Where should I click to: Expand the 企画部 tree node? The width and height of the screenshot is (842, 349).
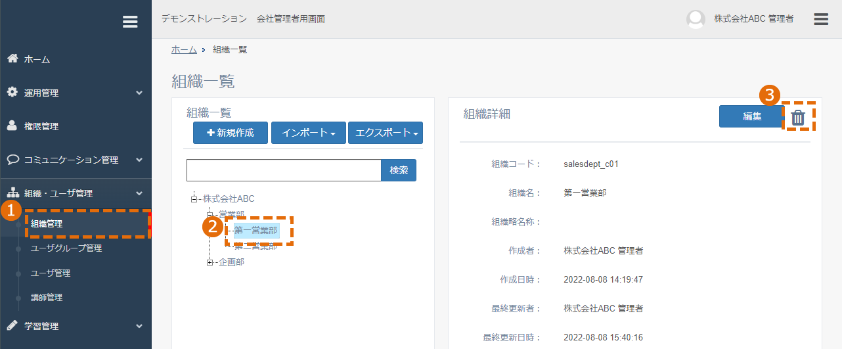210,262
